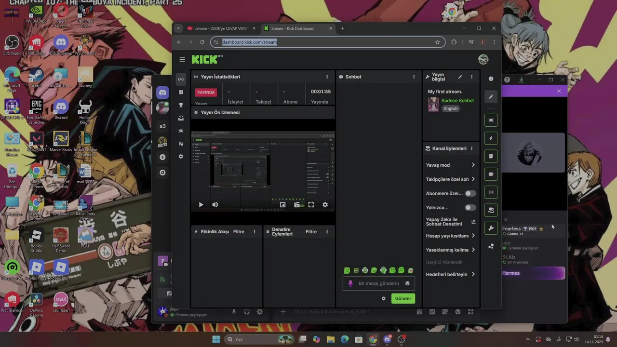
Task: Switch to Jahrein YouTube tab
Action: (x=222, y=28)
